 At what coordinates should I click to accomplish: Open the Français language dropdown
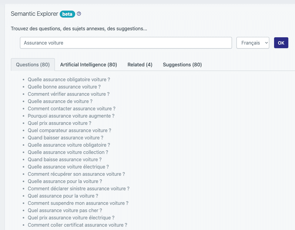253,43
